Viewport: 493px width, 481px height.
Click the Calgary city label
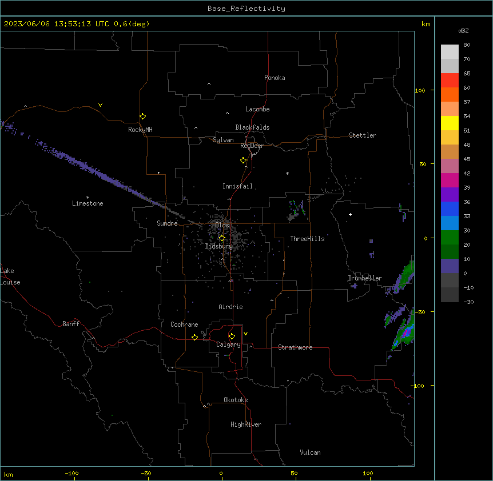228,344
